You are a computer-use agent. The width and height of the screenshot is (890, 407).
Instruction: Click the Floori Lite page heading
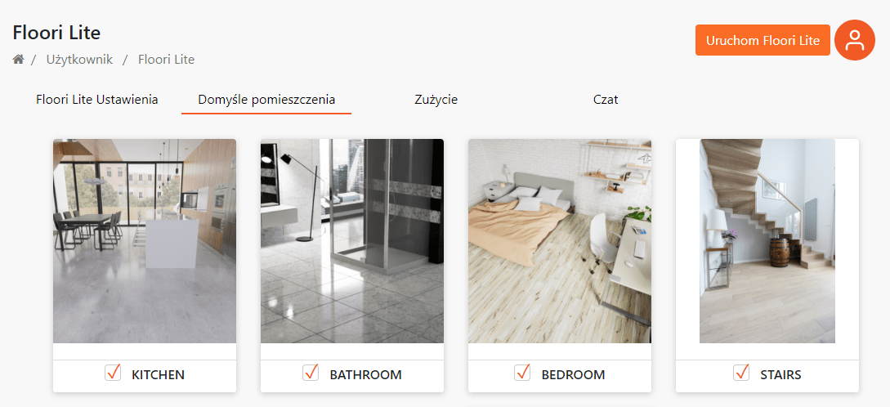[x=56, y=33]
